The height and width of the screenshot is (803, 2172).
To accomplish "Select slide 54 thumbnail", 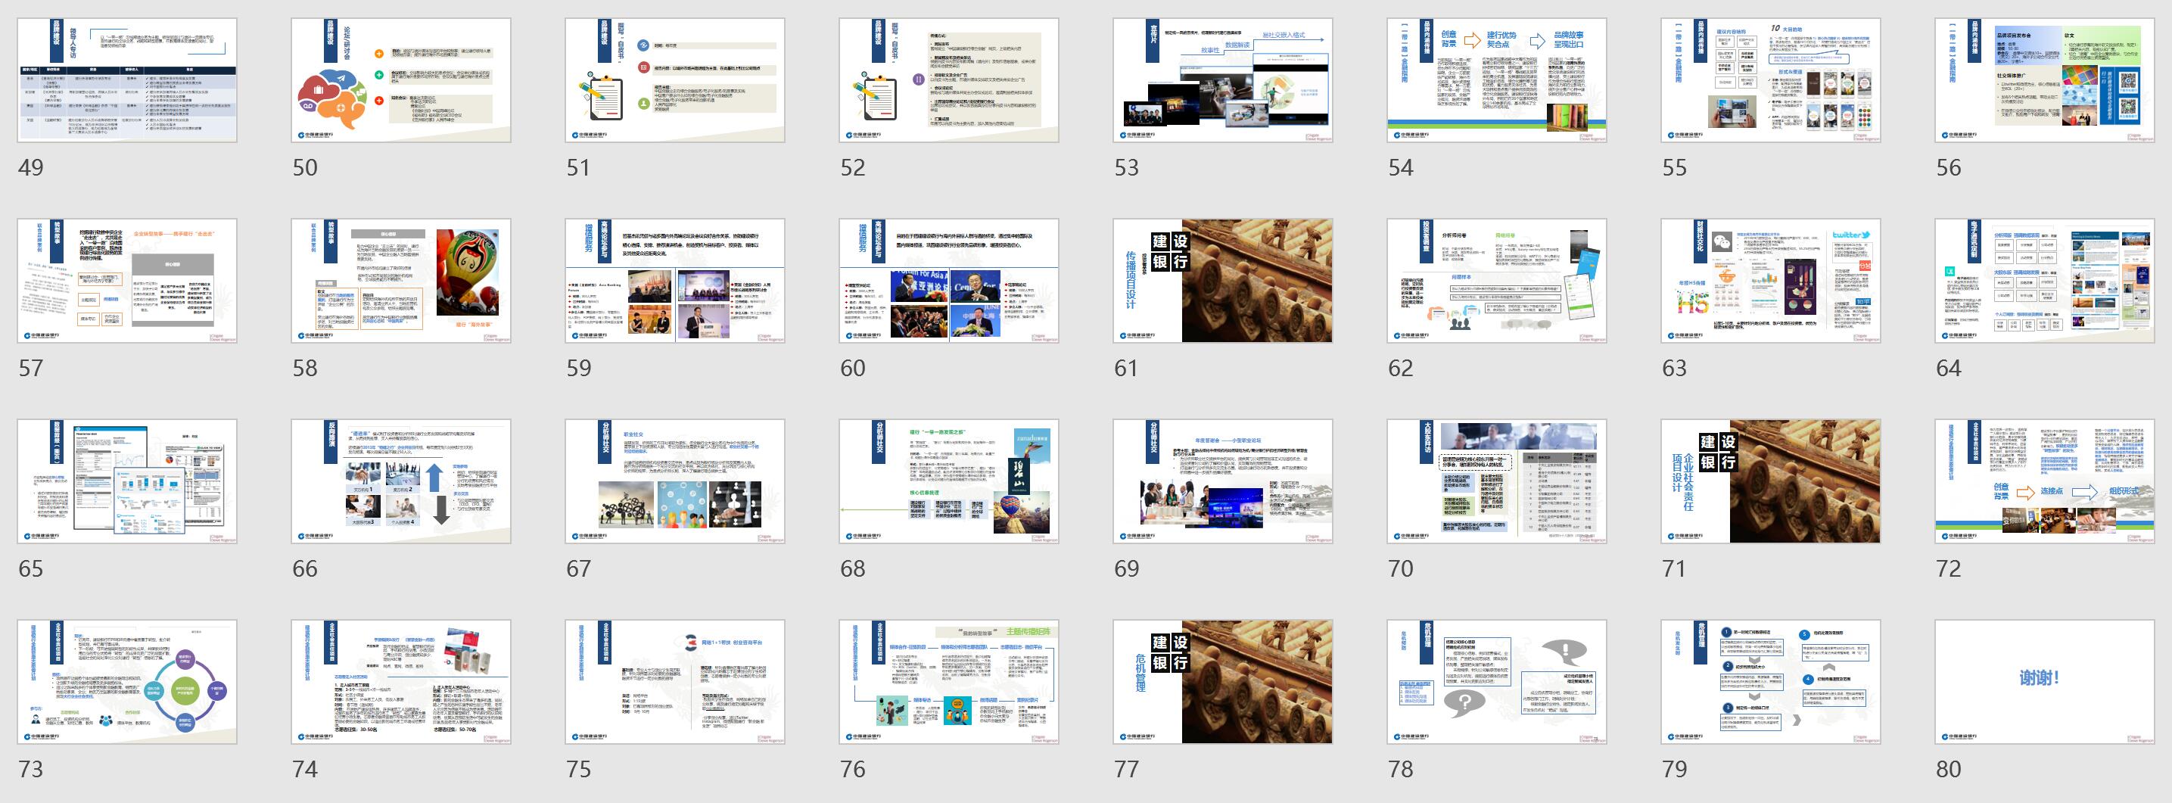I will (1498, 80).
